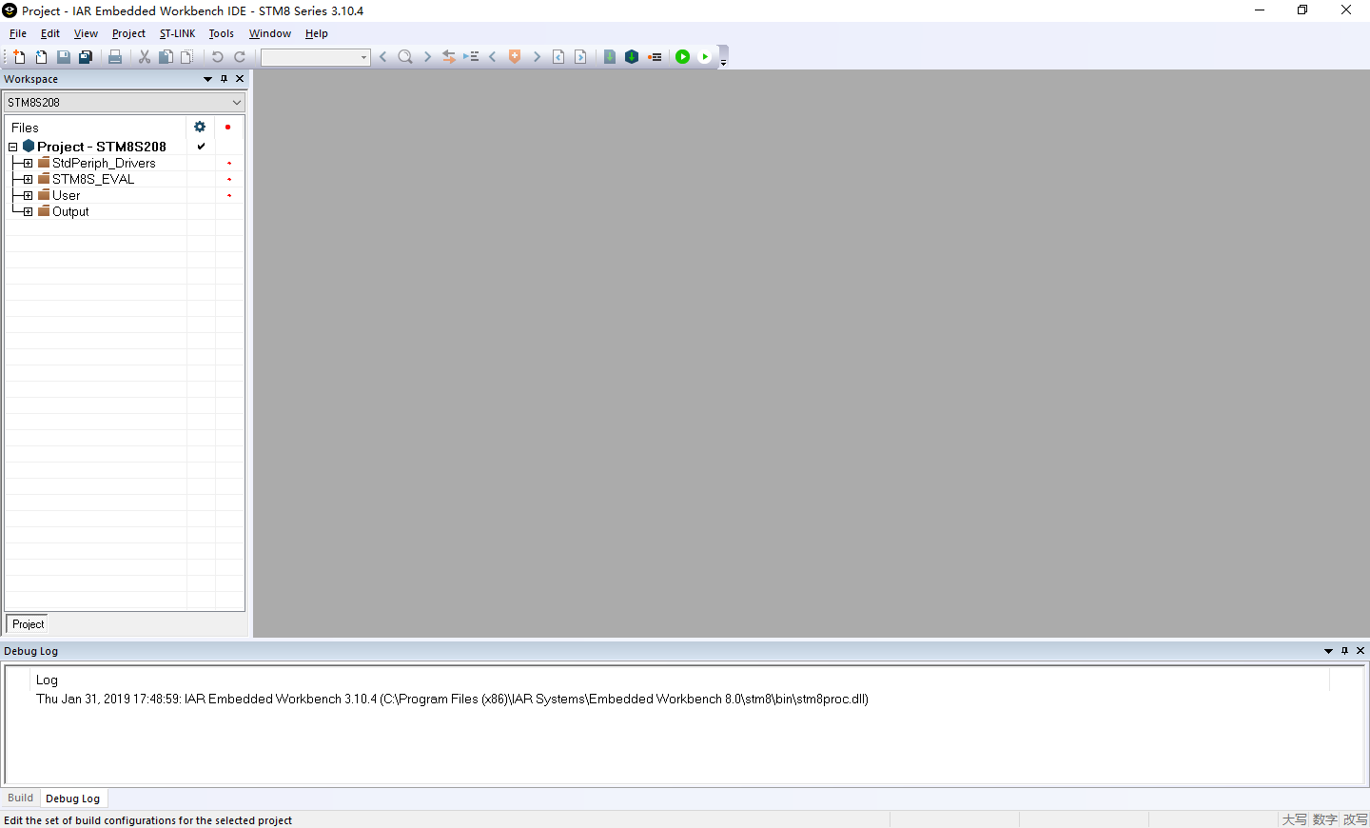Viewport: 1370px width, 828px height.
Task: Save the current file via toolbar
Action: point(64,57)
